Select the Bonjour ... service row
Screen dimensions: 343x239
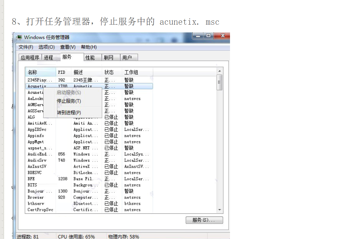pyautogui.click(x=89, y=191)
